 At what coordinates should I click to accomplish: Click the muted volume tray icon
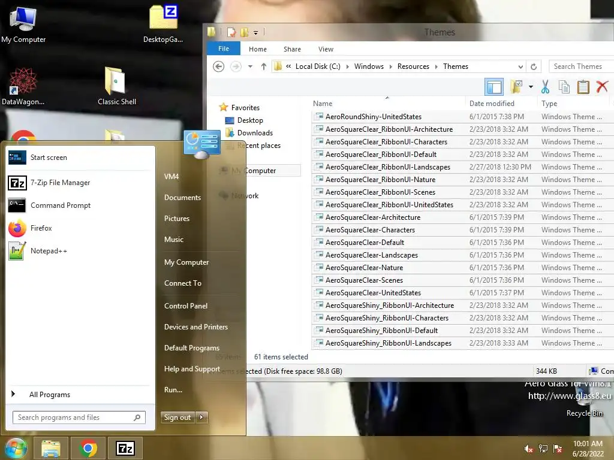coord(528,449)
